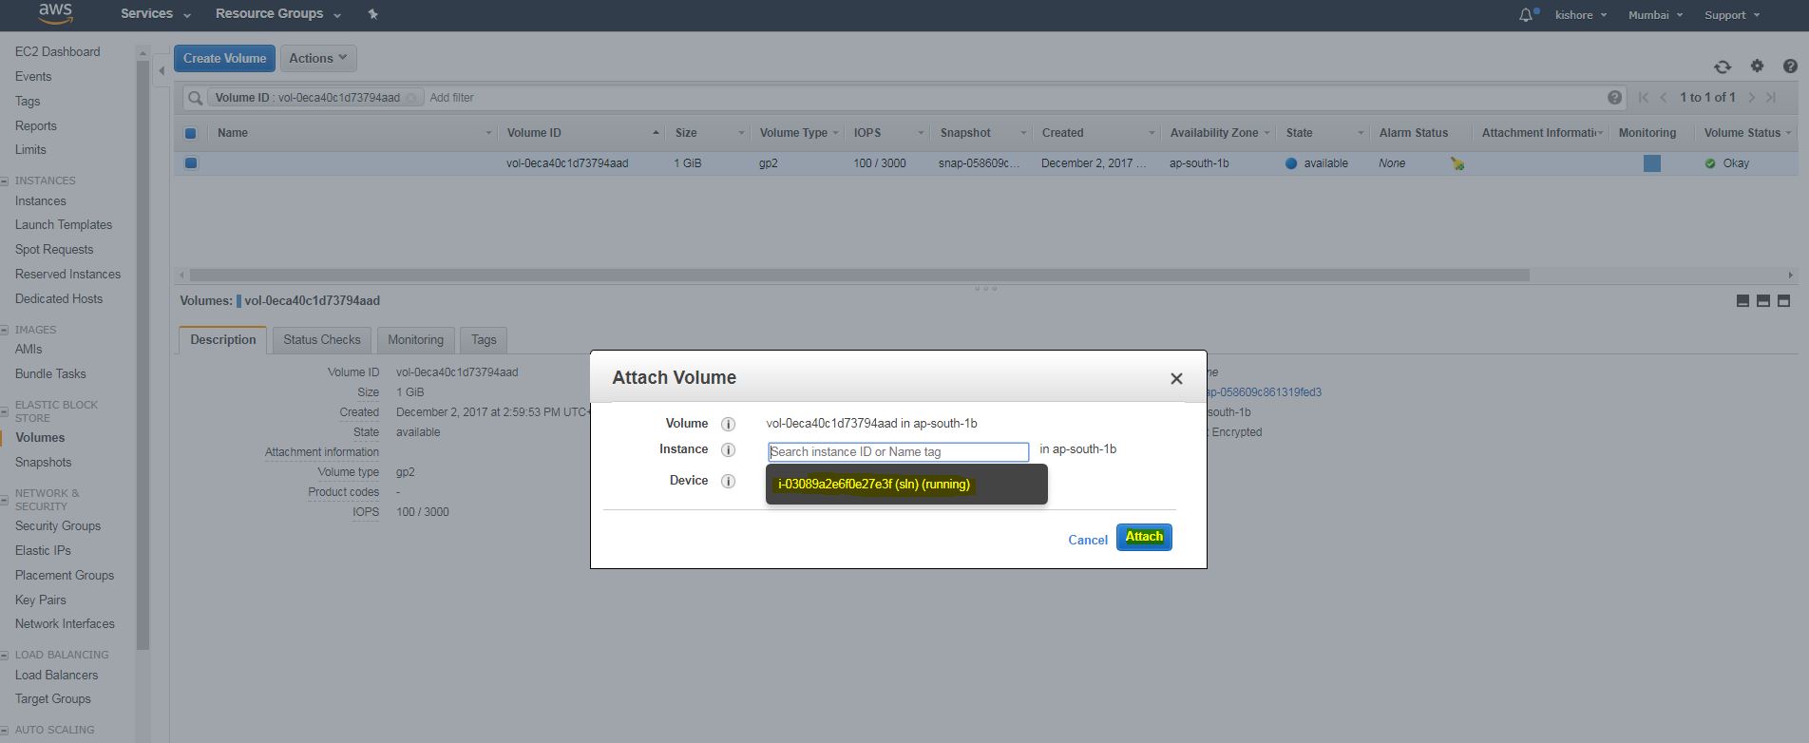
Task: Open the settings gear icon
Action: pos(1757,66)
